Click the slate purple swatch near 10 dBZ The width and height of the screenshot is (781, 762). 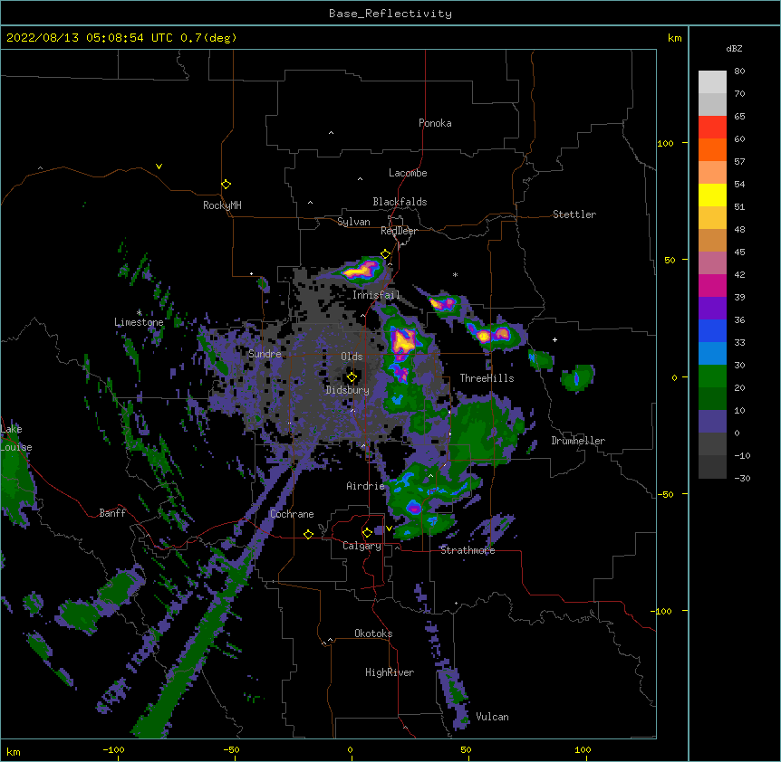click(x=712, y=422)
